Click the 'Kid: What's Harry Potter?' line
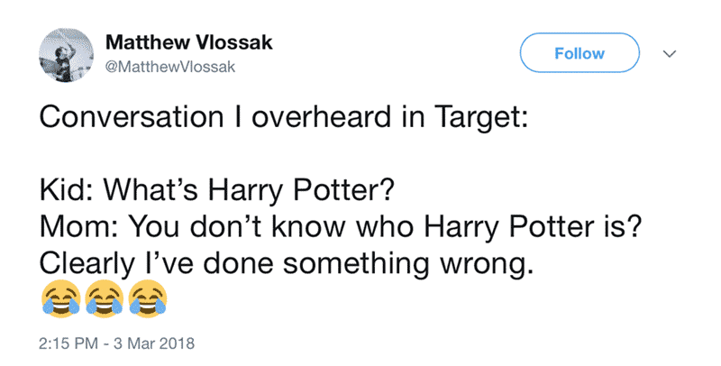The image size is (721, 366). (217, 190)
